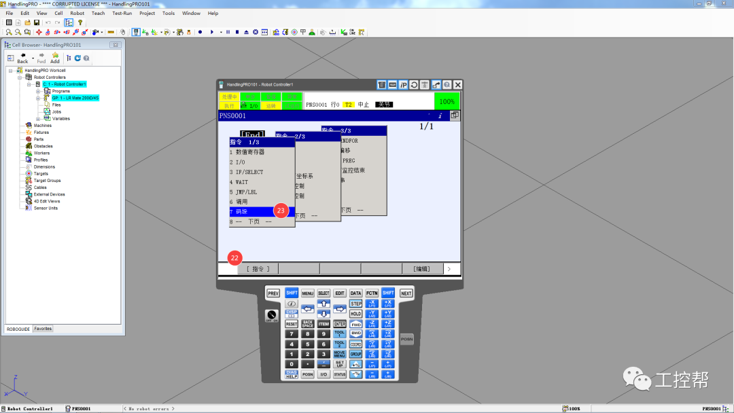Expand the GP: 1 - LR Mate 200iD/4S node
Viewport: 734px width, 413px height.
coord(38,98)
